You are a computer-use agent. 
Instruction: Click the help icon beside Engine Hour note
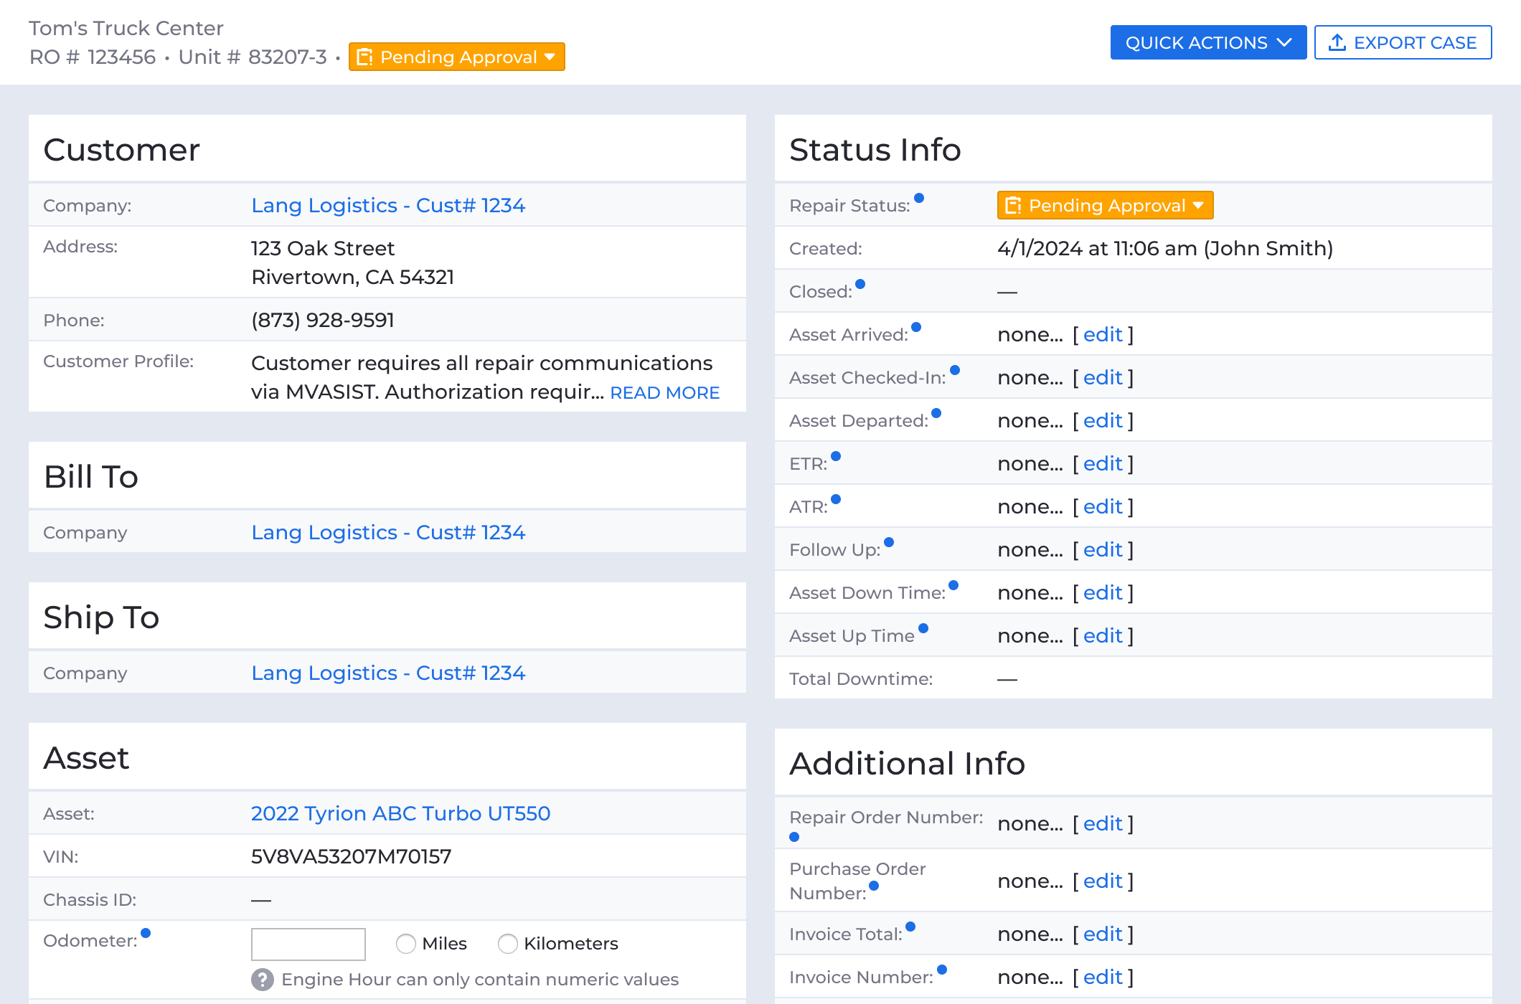(x=263, y=979)
